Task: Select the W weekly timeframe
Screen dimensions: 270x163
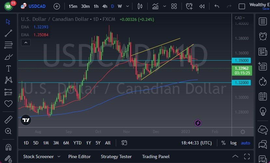Action: coord(120,7)
